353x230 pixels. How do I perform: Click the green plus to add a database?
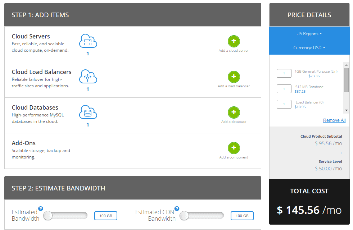(234, 112)
